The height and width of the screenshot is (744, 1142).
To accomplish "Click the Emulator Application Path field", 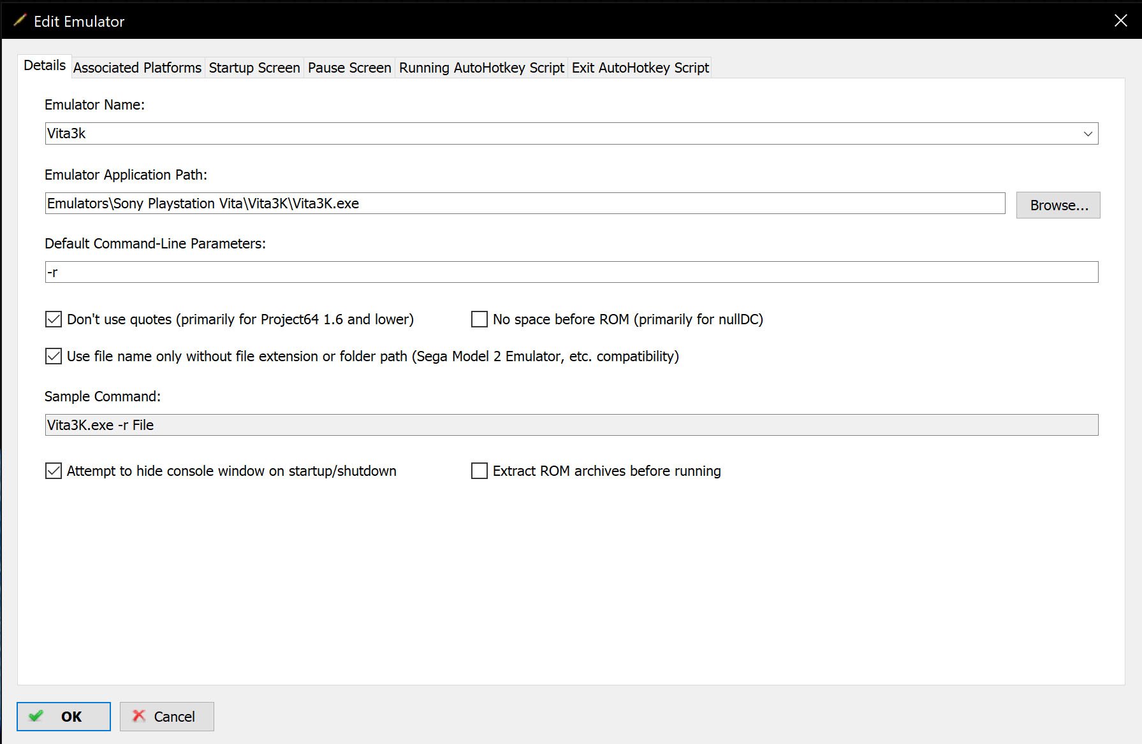I will (525, 204).
